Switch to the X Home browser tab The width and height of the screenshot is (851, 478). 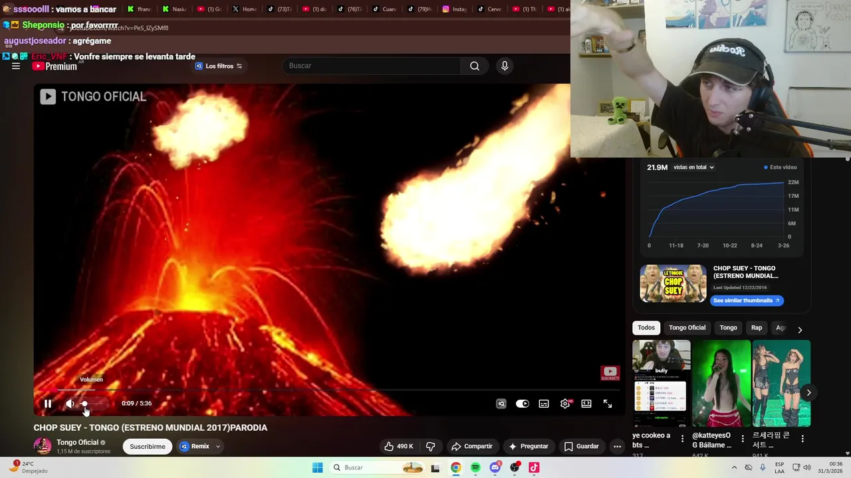click(x=245, y=9)
